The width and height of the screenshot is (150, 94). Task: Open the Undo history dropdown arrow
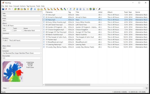click(12, 9)
